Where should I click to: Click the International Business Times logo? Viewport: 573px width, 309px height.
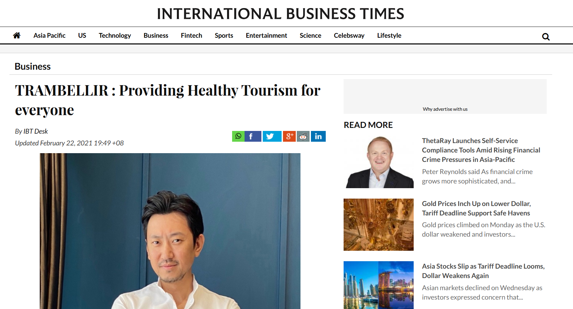point(280,14)
